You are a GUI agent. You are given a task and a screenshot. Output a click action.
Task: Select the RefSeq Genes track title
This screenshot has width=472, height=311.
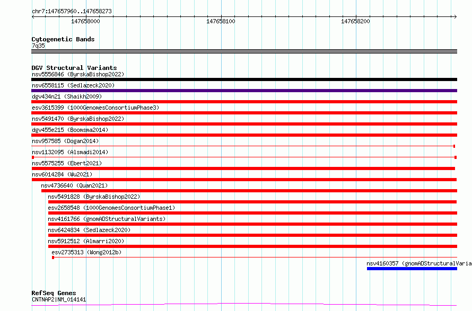[x=54, y=293]
